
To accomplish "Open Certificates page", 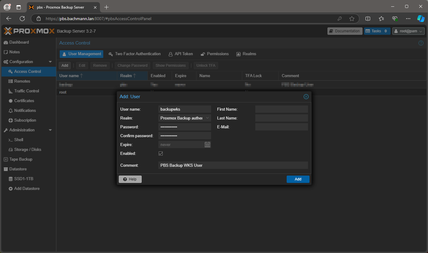I will [x=24, y=101].
